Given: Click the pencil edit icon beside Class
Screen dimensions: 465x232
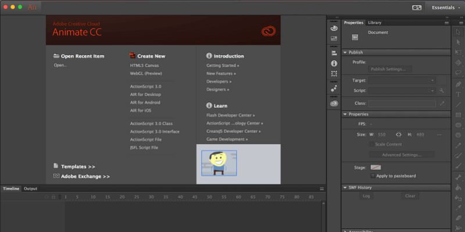Looking at the screenshot, I should click(442, 103).
